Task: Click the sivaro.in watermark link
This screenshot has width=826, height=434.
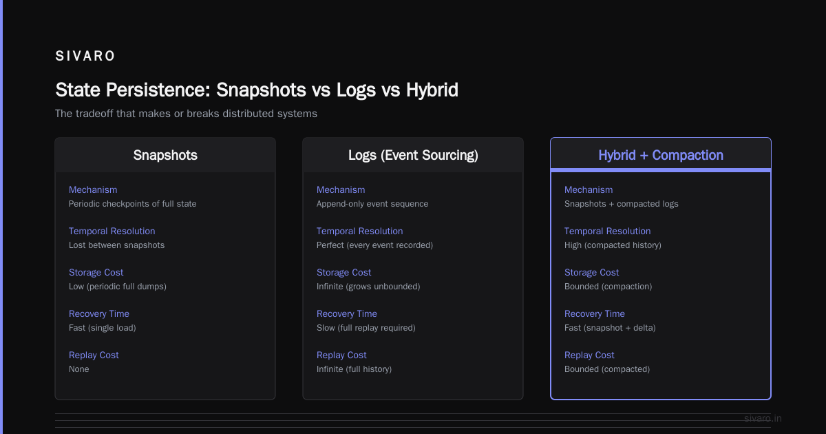Action: click(x=763, y=418)
